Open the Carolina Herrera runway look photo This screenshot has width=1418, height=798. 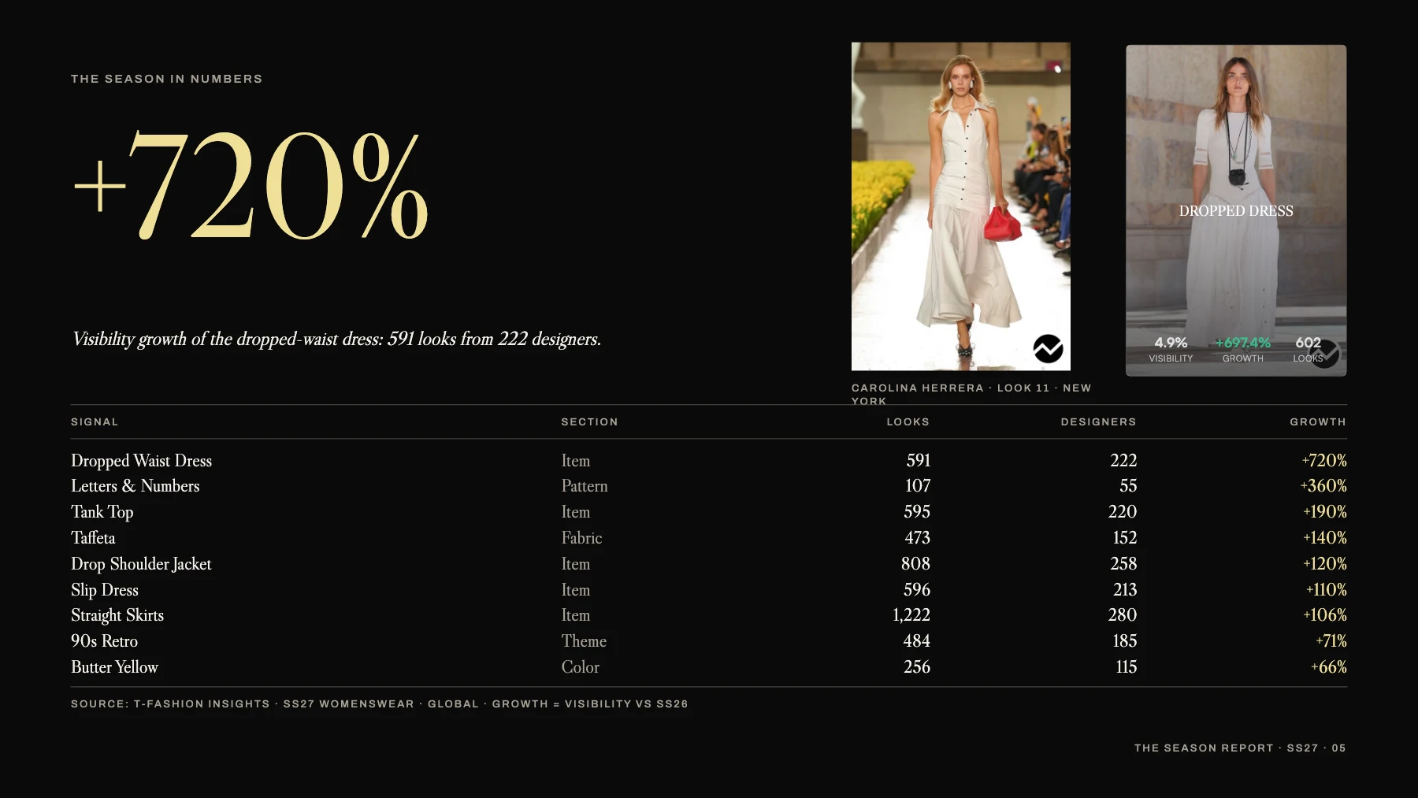click(x=960, y=206)
